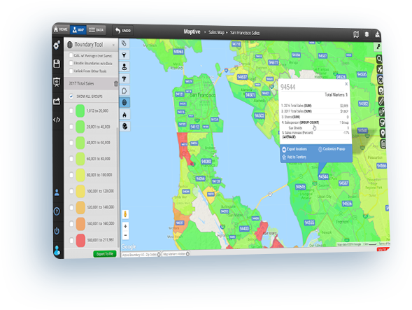The image size is (412, 310).
Task: Click the save floppy disk icon
Action: [x=57, y=64]
